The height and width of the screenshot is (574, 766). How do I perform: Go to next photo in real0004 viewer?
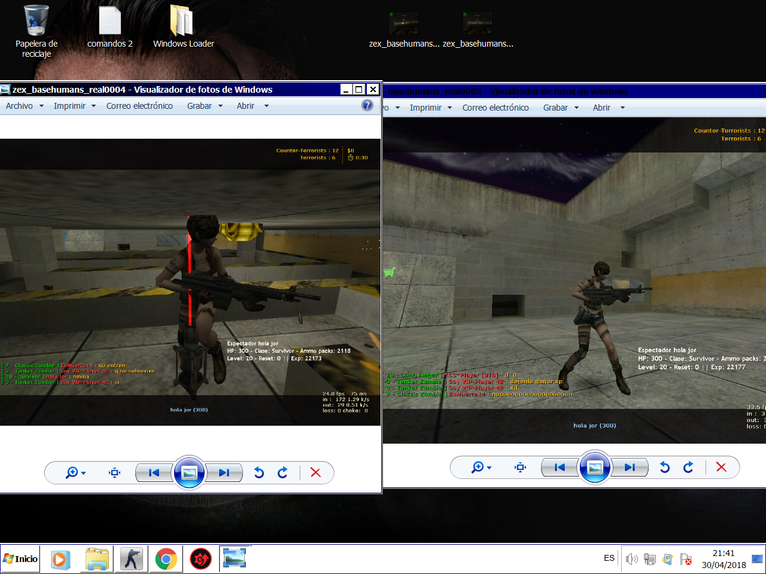pos(224,473)
